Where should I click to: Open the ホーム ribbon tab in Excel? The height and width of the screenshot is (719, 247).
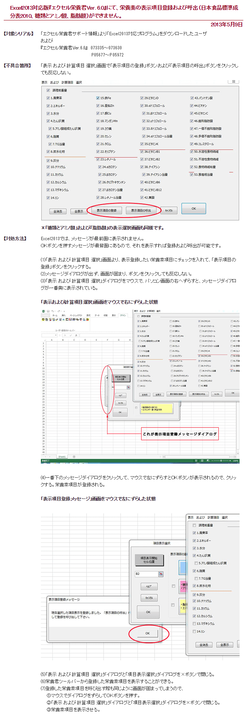[x=55, y=316]
